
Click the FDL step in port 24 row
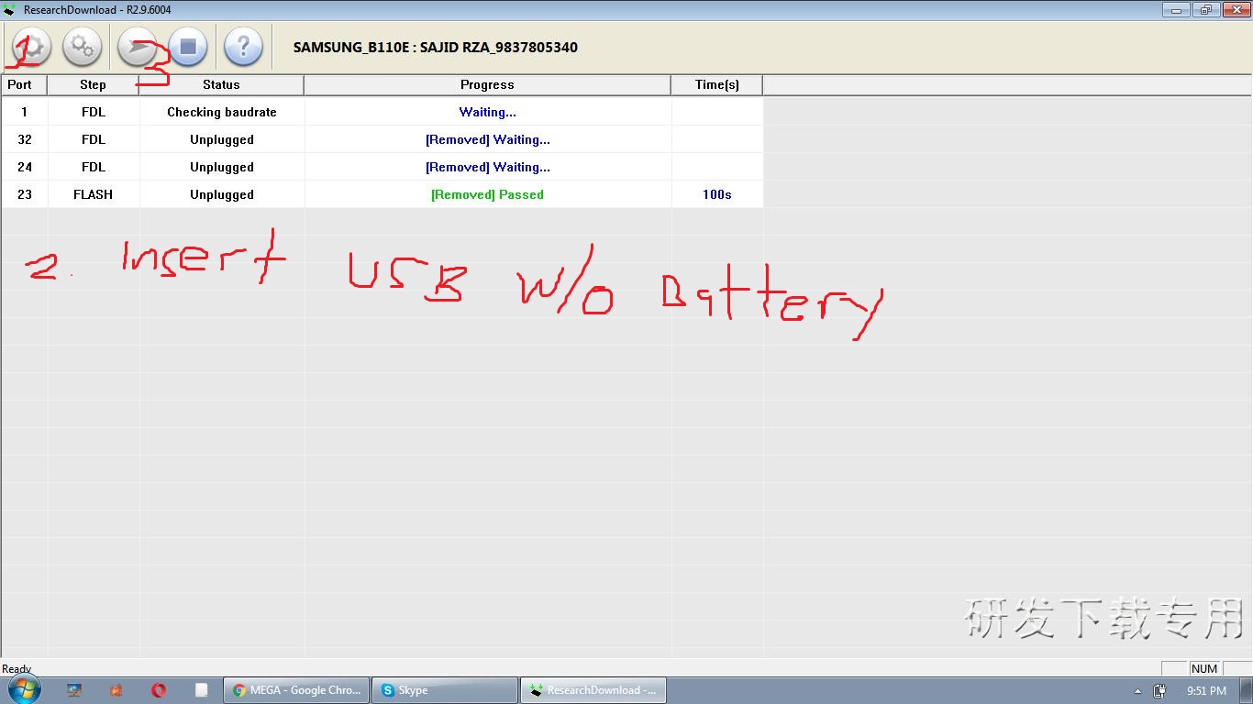click(94, 167)
